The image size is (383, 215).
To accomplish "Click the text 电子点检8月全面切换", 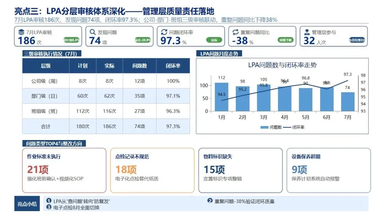I will (76, 208).
